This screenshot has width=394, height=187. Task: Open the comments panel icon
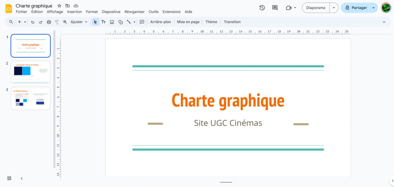(275, 8)
